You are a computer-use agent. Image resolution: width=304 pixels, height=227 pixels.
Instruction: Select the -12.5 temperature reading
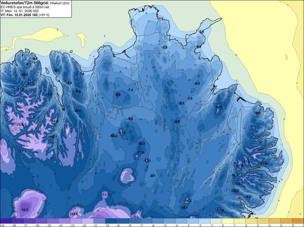click(106, 195)
